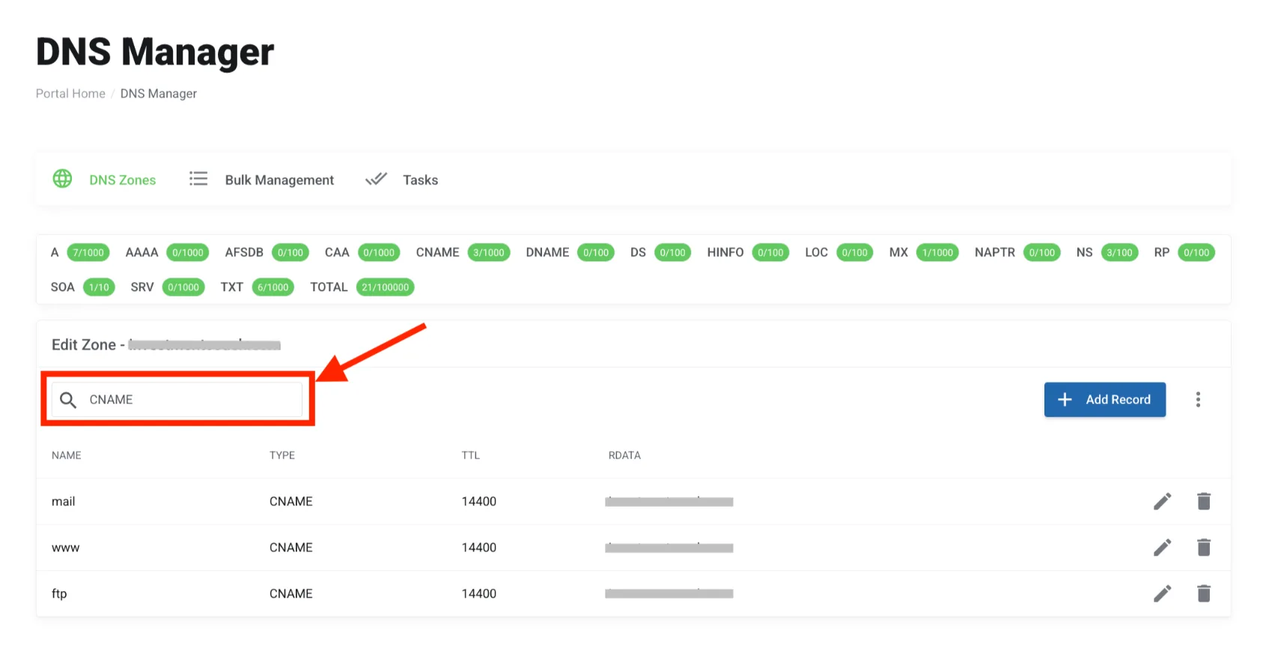Viewport: 1272px width, 660px height.
Task: Open the three-dot more options menu
Action: click(x=1198, y=400)
